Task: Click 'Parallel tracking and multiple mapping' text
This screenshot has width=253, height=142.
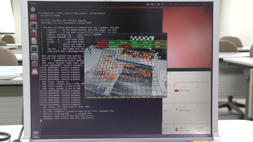Action: click(63, 20)
